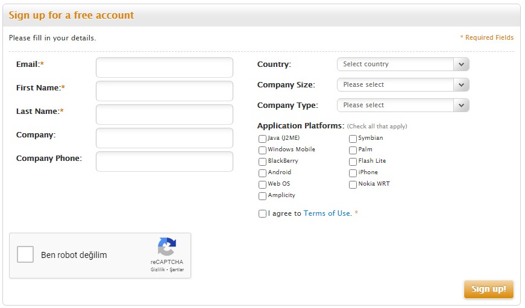Enable the Amplicity checkbox
The image size is (525, 308).
[x=262, y=196]
